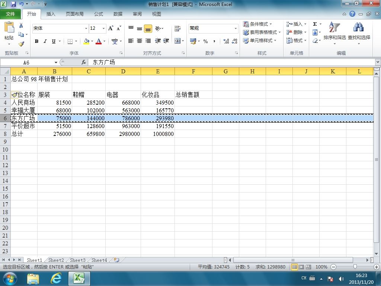Switch to the Insert (插入) ribbon tab
Screen dimensions: 381x286
pyautogui.click(x=51, y=14)
